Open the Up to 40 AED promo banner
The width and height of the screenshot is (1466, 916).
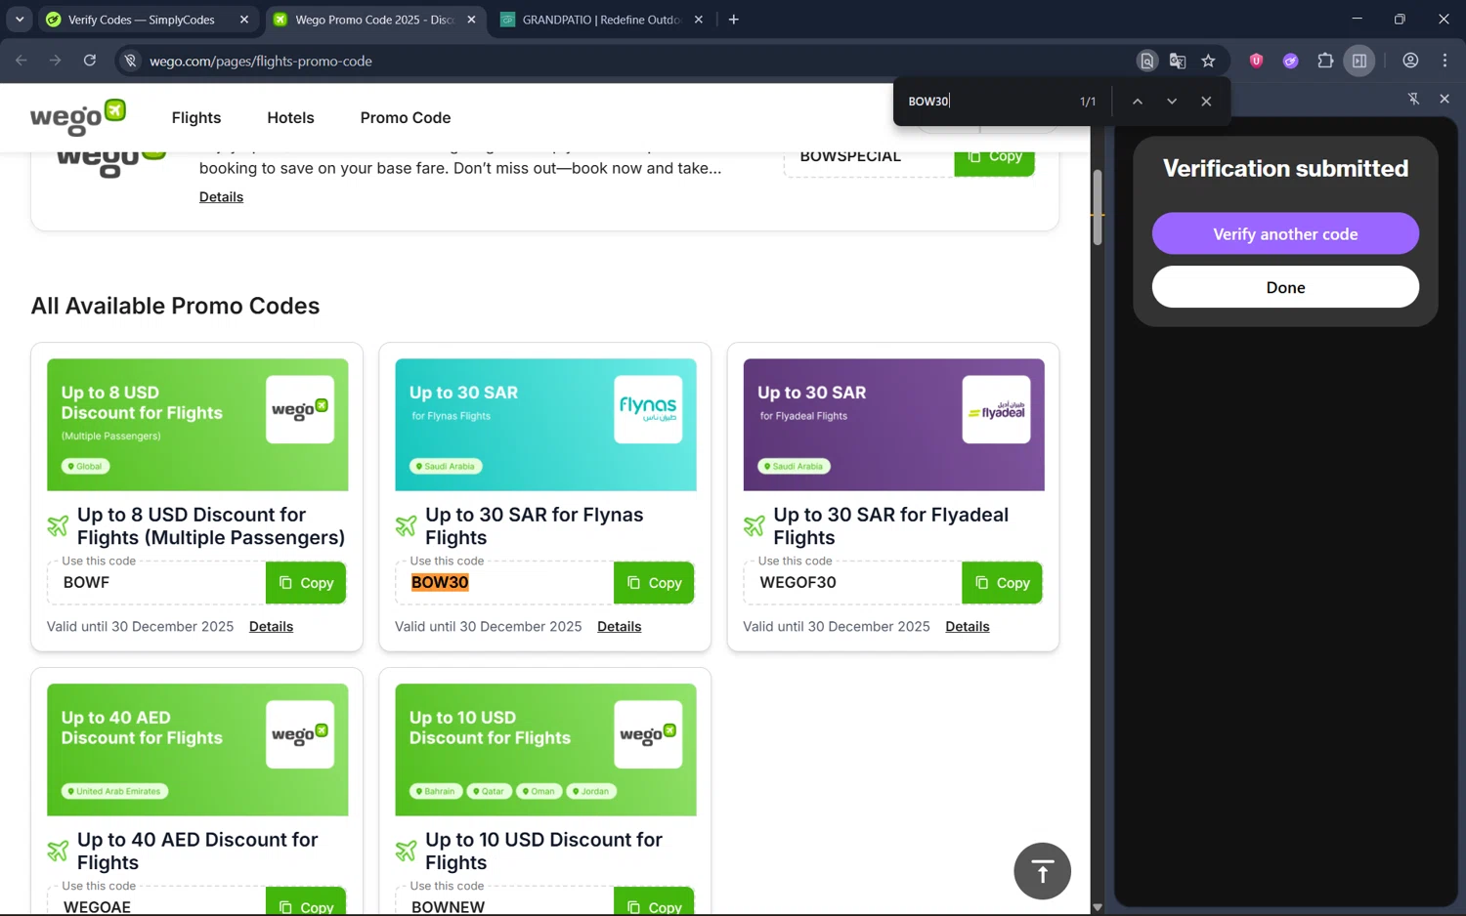click(197, 750)
